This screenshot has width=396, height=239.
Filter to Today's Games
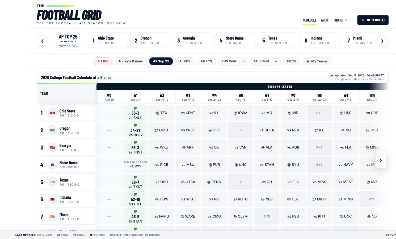tap(130, 61)
